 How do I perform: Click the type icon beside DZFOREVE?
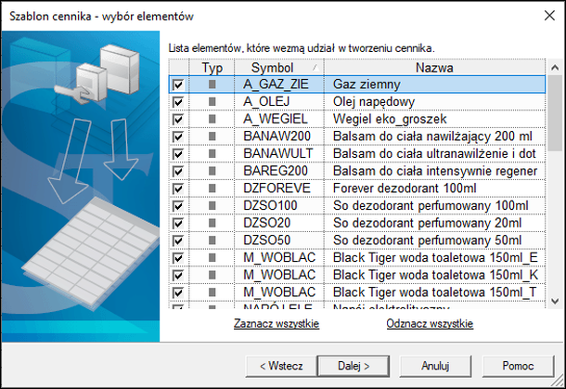pos(212,188)
